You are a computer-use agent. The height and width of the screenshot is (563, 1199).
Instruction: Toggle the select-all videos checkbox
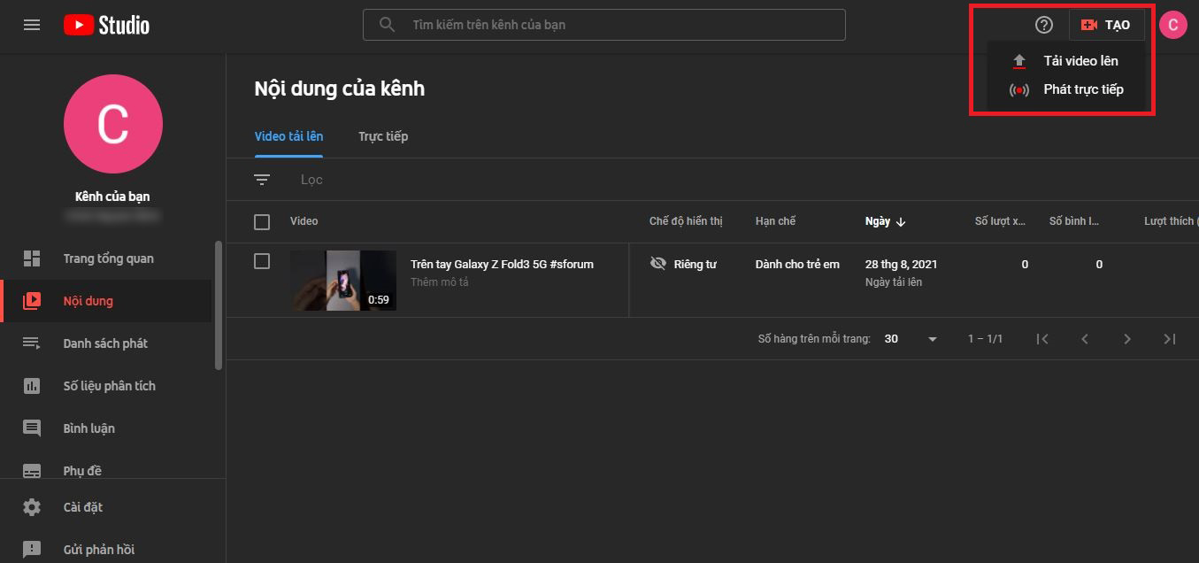262,221
